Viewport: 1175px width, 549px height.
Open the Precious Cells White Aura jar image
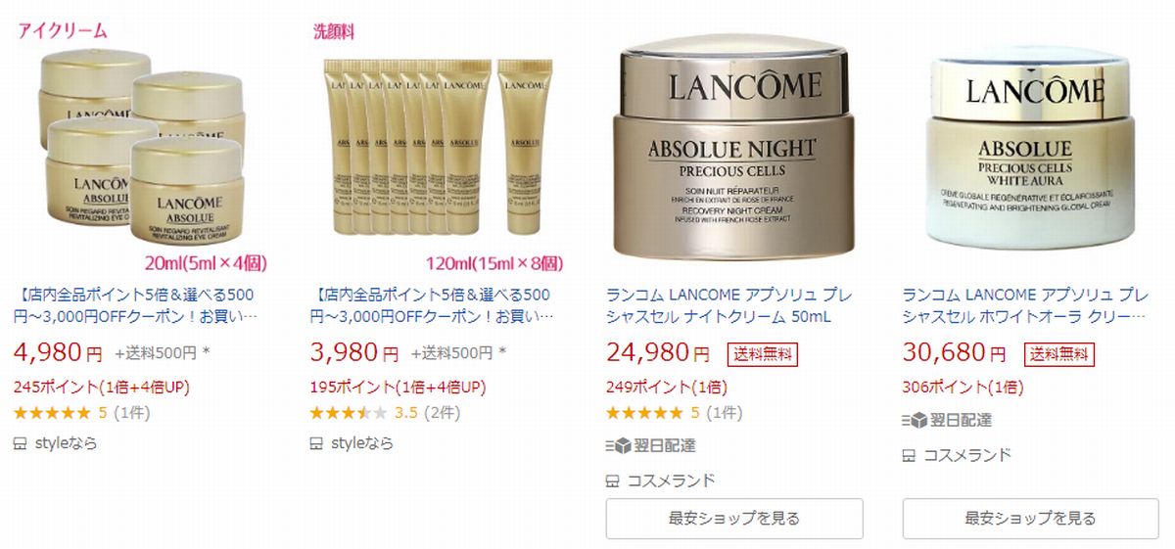[x=1030, y=147]
